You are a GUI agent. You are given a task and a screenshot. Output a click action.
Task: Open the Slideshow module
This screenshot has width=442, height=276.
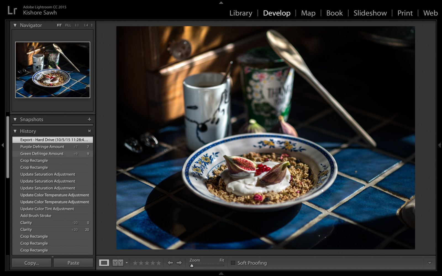(370, 13)
